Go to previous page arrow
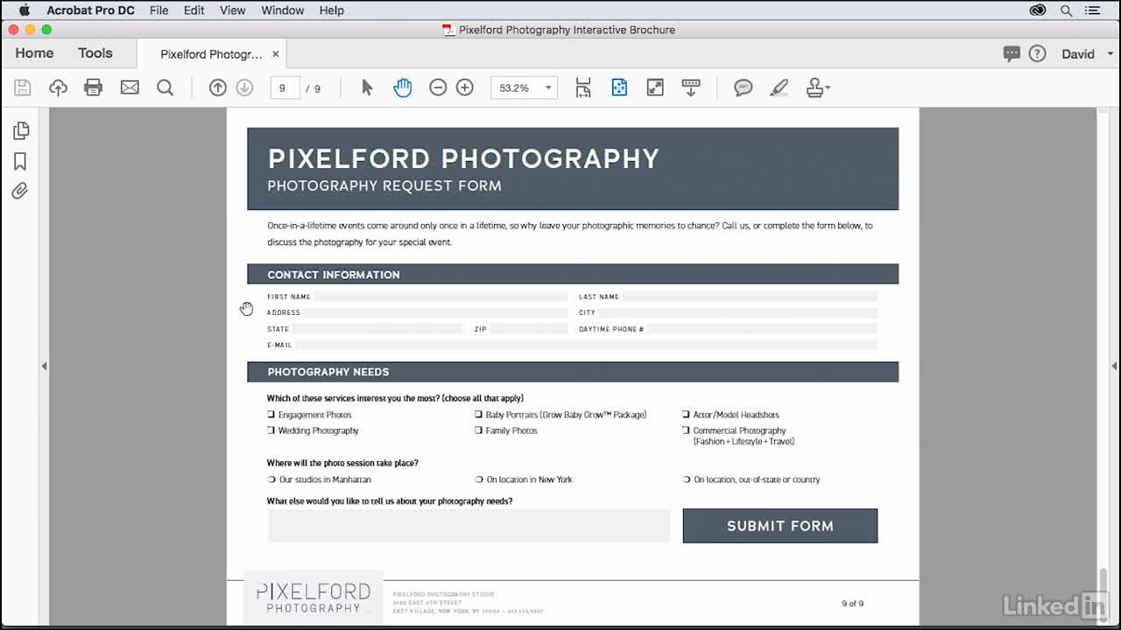Screen dimensions: 1121x630 click(218, 87)
